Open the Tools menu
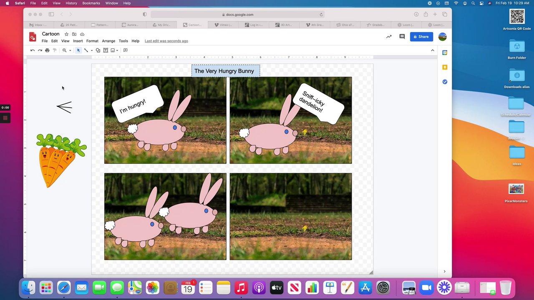Screen dimensions: 534x300 pyautogui.click(x=123, y=41)
